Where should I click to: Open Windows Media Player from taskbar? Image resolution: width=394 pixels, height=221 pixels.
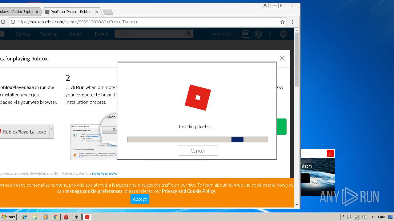45,217
